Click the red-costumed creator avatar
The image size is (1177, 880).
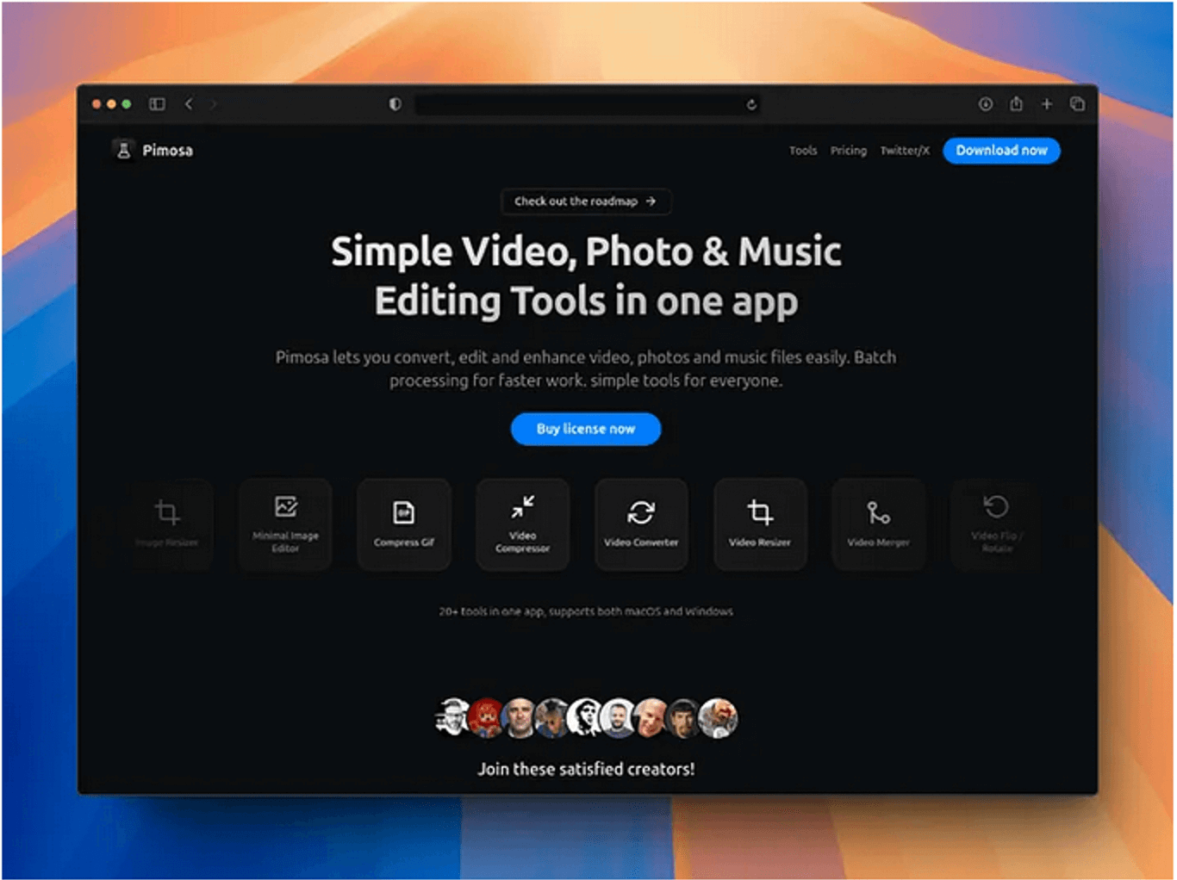tap(487, 717)
